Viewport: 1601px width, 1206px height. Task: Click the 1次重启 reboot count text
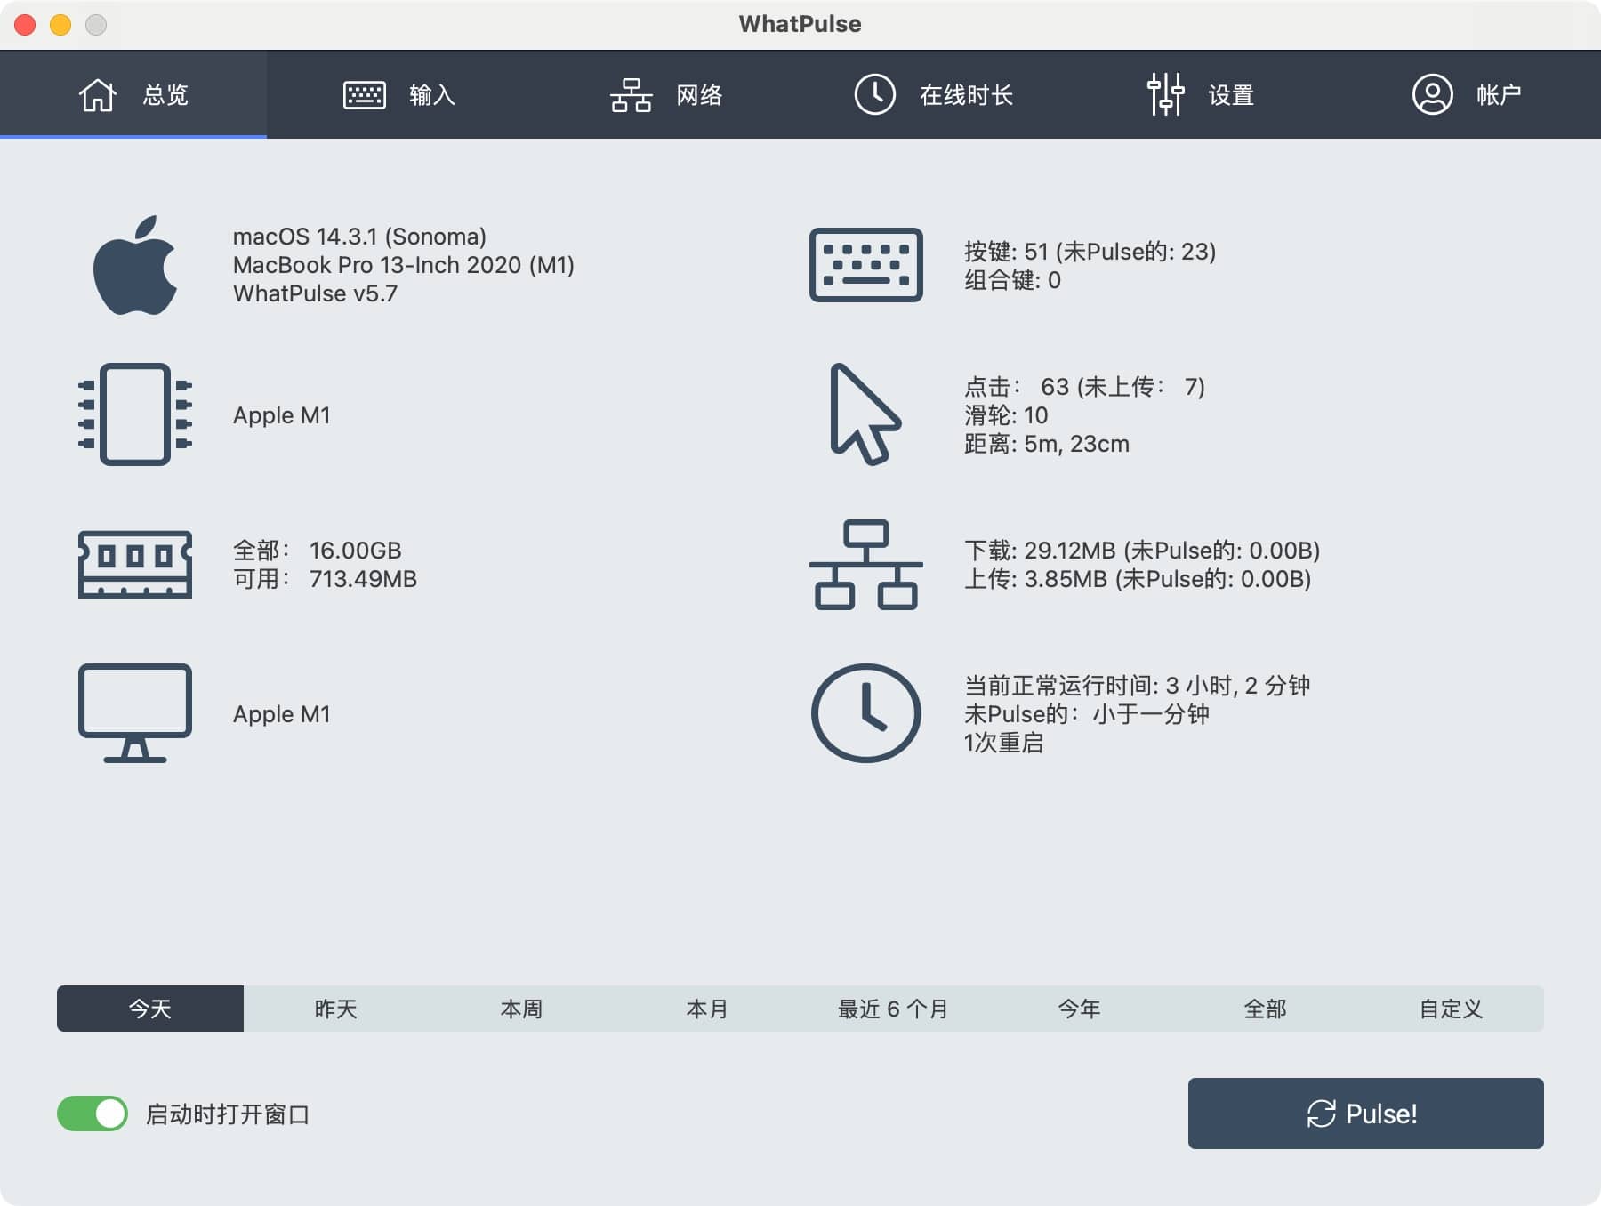pyautogui.click(x=1003, y=743)
